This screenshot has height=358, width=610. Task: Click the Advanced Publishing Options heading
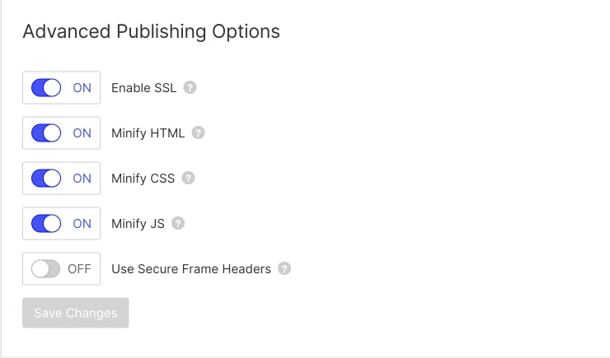tap(151, 31)
